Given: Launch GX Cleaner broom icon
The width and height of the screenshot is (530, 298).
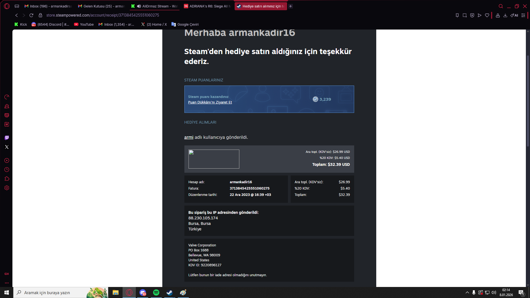Looking at the screenshot, I should pos(7,106).
